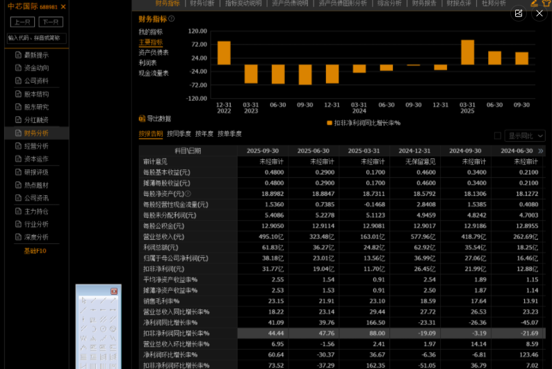Open the 显示同比 dropdown
The height and width of the screenshot is (369, 552).
(x=525, y=136)
